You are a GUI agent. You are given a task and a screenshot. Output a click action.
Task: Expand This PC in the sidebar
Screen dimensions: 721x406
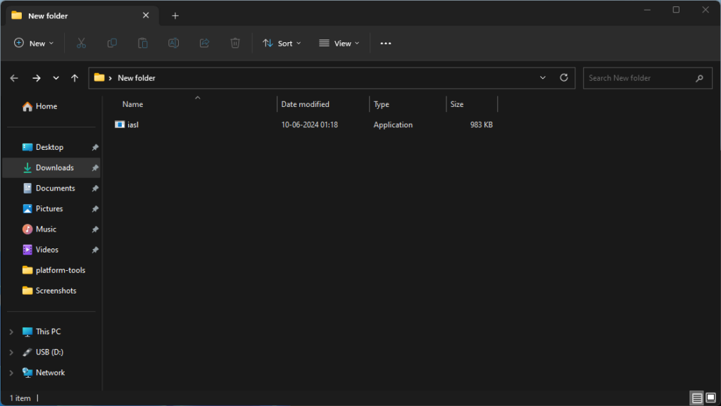coord(12,331)
